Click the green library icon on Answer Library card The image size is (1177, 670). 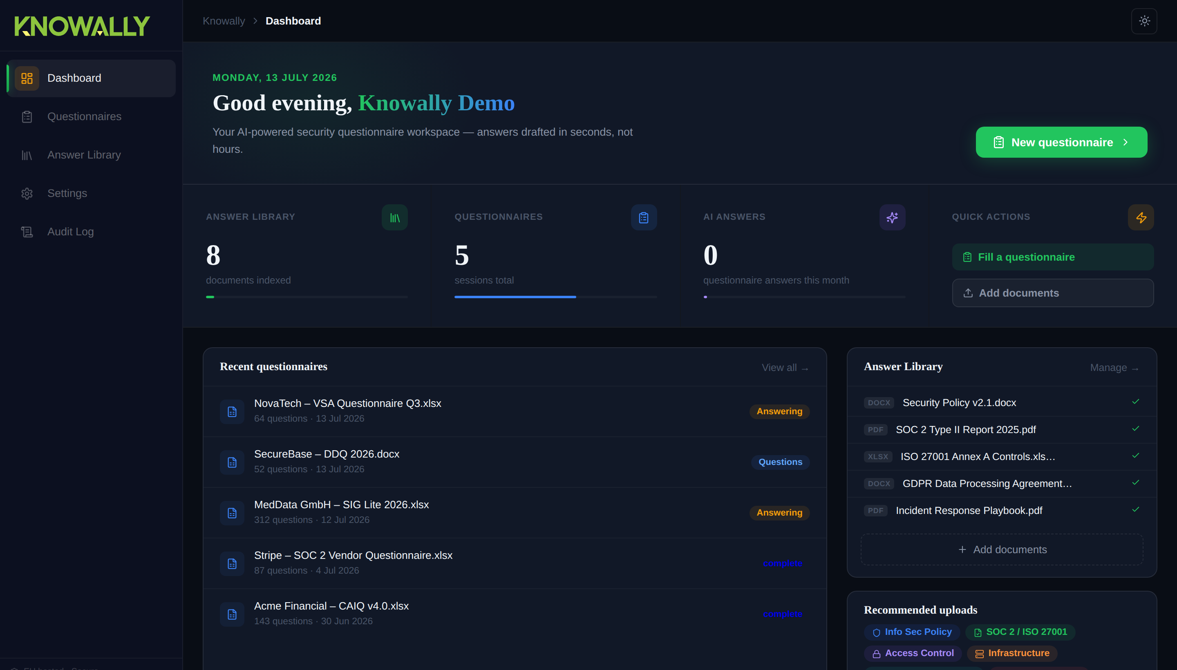[x=394, y=218]
